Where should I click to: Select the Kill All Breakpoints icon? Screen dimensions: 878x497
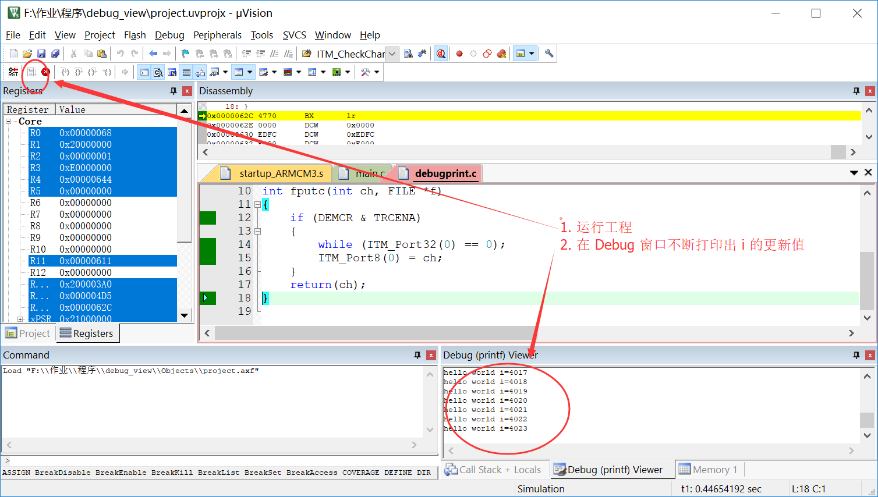tap(501, 53)
